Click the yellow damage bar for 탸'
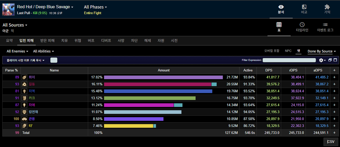Viewport: 340px width, 147px height. click(129, 126)
